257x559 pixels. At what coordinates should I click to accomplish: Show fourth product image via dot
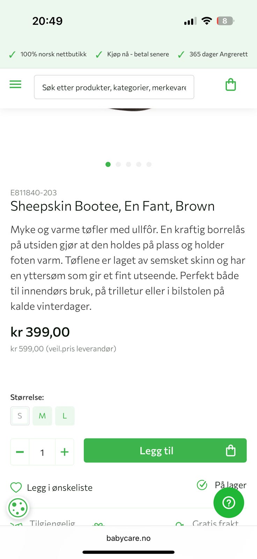coord(139,164)
